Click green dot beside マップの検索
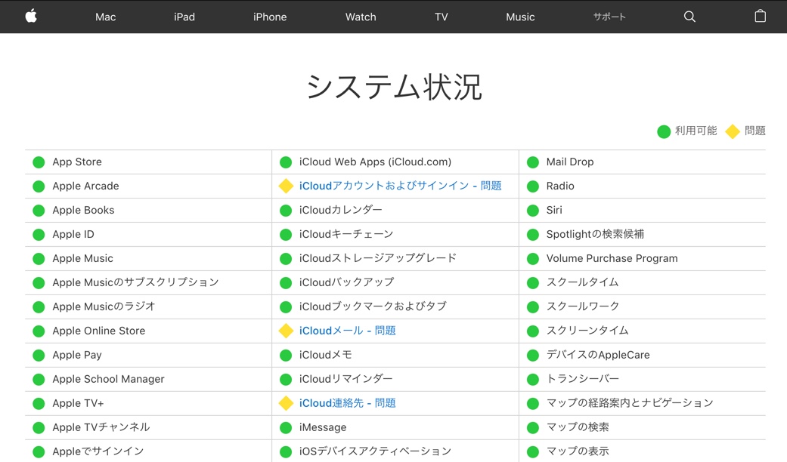This screenshot has height=462, width=787. point(532,427)
